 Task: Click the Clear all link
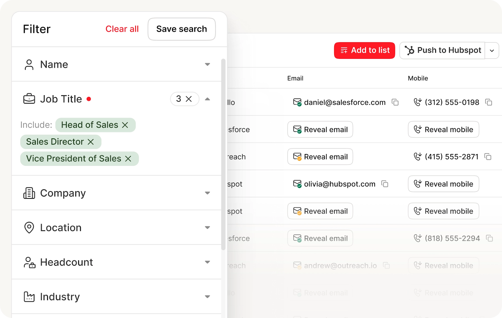(122, 29)
